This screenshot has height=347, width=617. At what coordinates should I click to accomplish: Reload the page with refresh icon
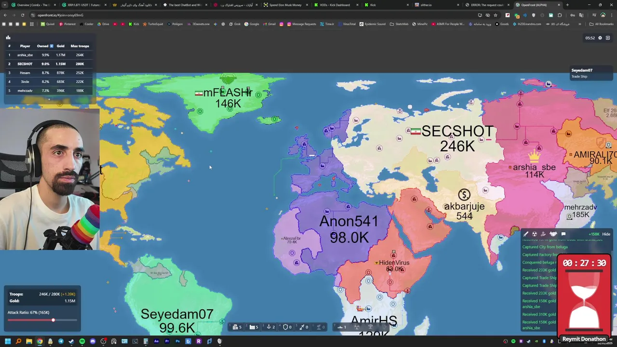coord(22,15)
